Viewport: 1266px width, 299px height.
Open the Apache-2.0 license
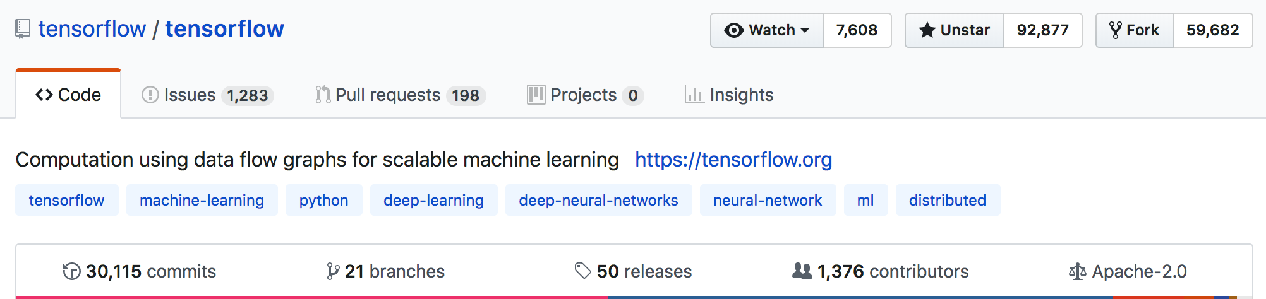tap(1128, 271)
